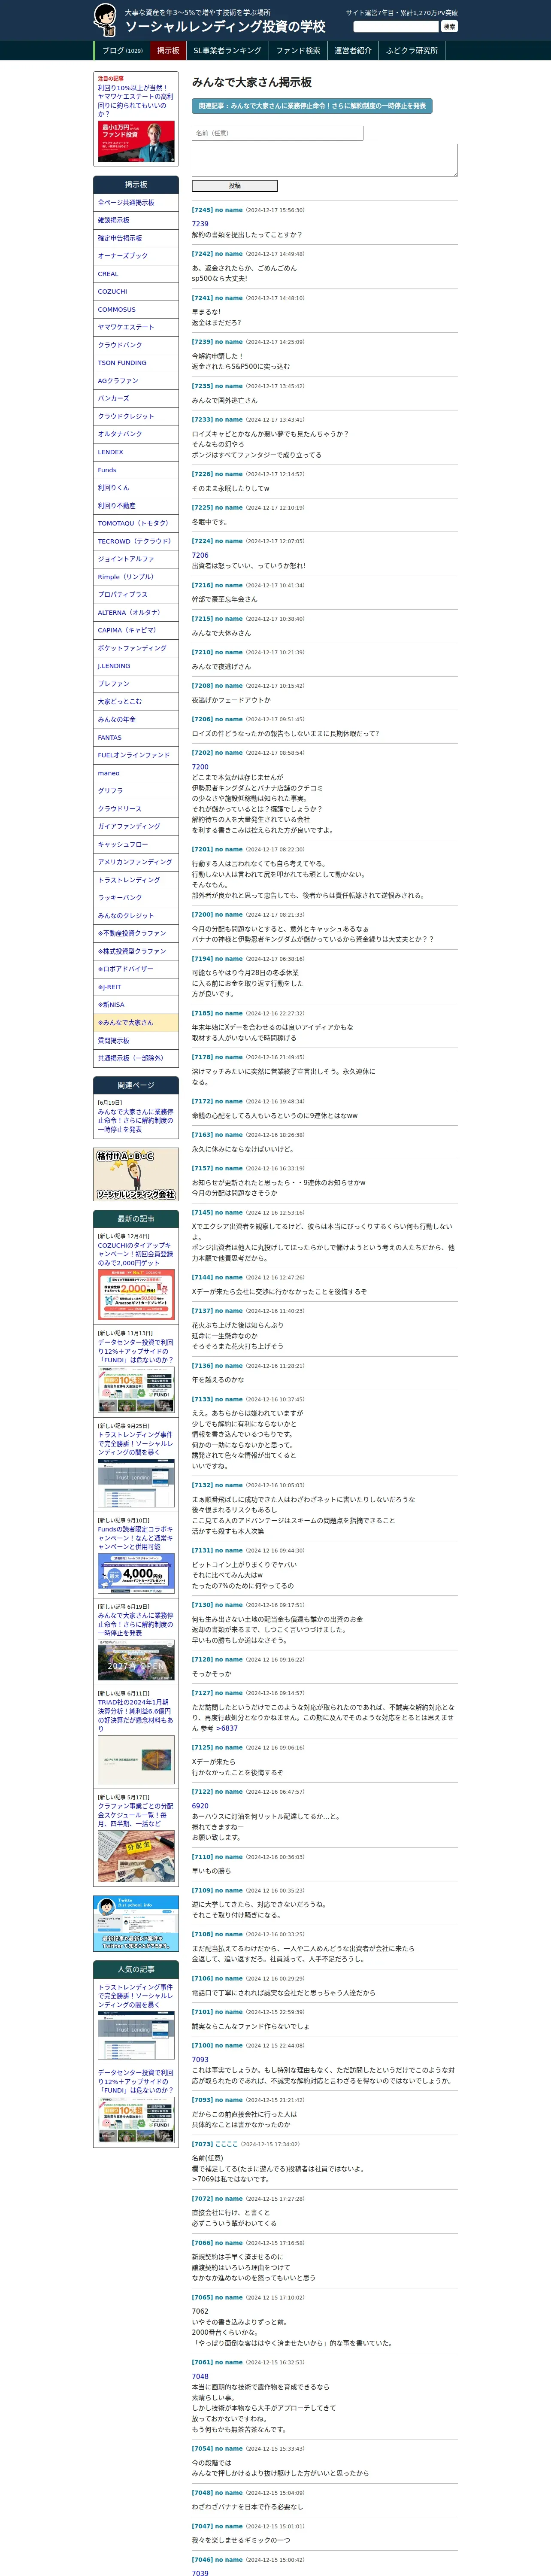The height and width of the screenshot is (2576, 551).
Task: Open related page 6月19日 article link
Action: tap(135, 1120)
